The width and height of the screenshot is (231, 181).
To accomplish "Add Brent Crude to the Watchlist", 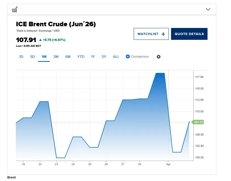I will [151, 34].
